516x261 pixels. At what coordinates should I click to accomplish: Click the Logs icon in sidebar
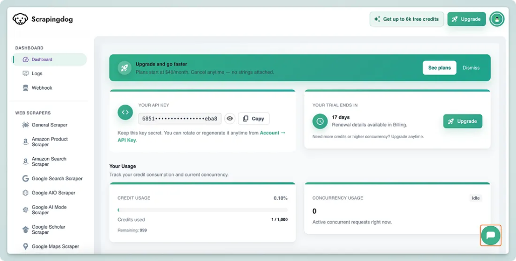[x=26, y=74]
